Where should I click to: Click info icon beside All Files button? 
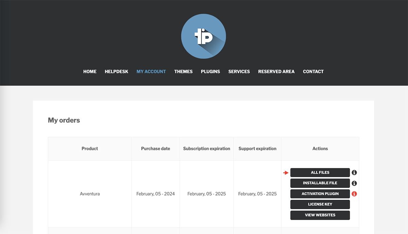click(354, 172)
